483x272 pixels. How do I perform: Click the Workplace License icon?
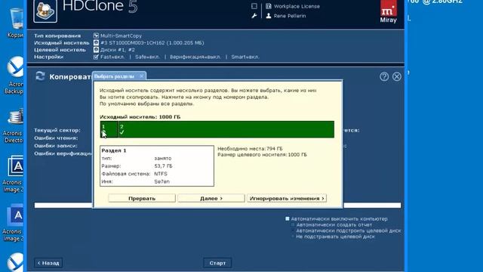(269, 6)
